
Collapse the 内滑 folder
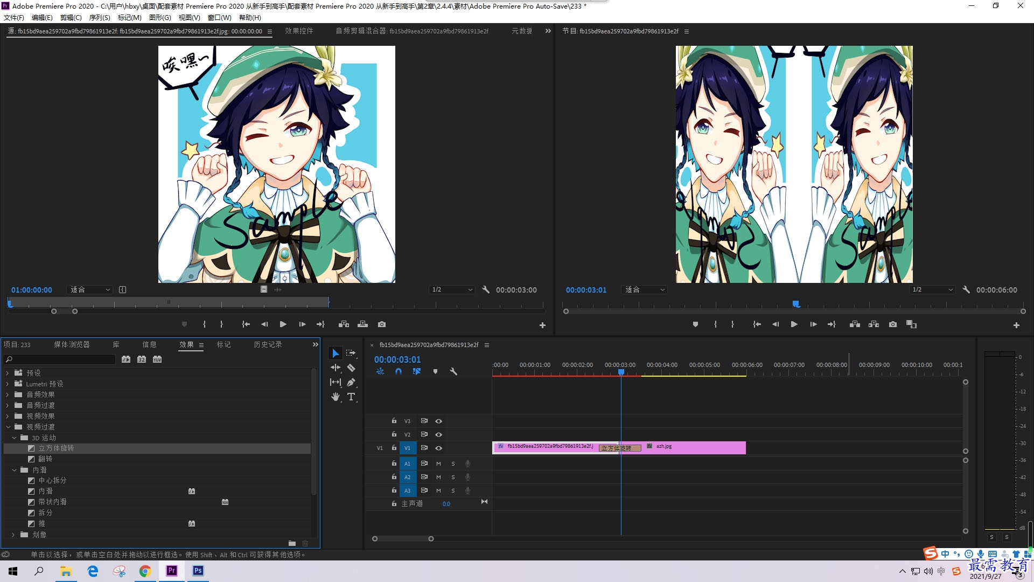pyautogui.click(x=14, y=470)
